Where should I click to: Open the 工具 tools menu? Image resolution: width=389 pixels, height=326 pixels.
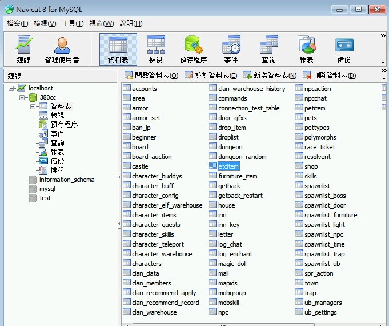[73, 23]
